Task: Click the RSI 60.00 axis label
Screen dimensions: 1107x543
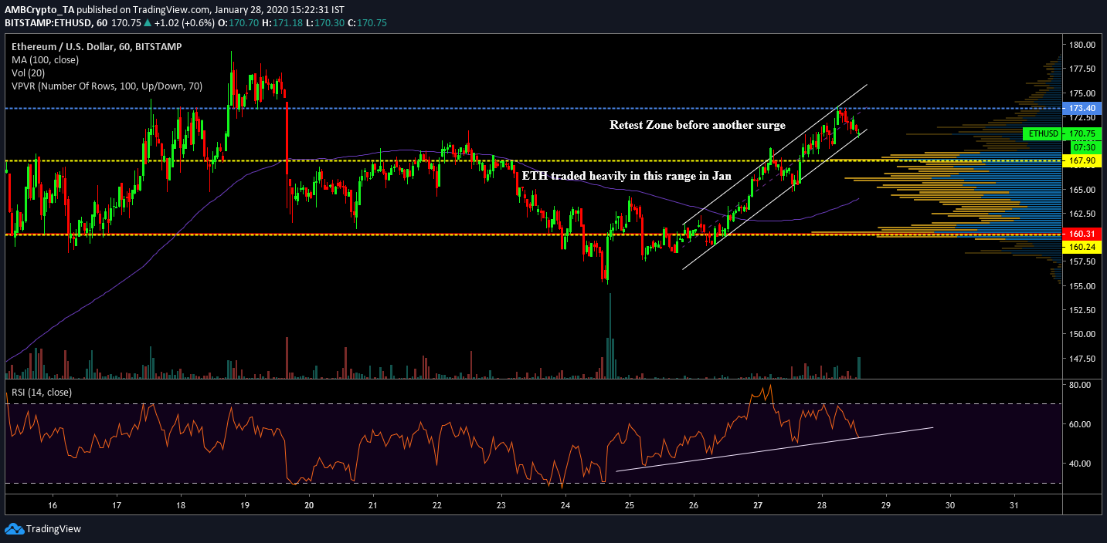Action: 1082,423
